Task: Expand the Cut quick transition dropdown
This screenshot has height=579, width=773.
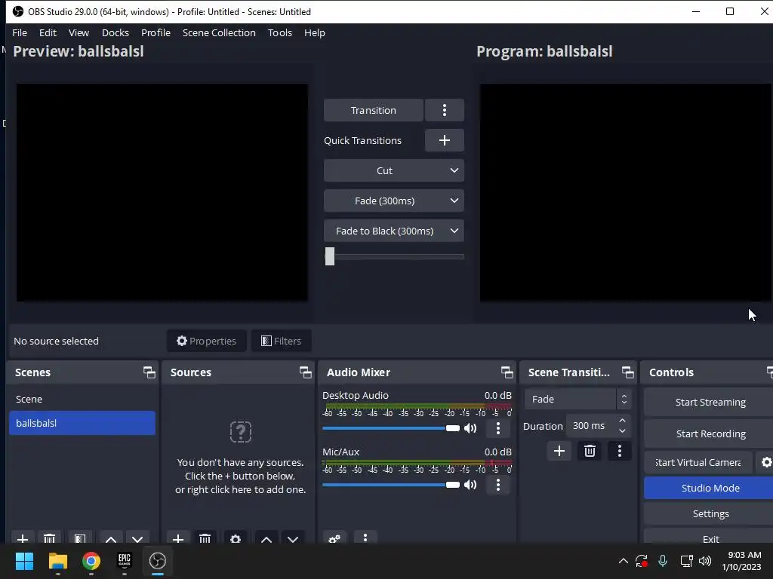Action: pos(454,170)
